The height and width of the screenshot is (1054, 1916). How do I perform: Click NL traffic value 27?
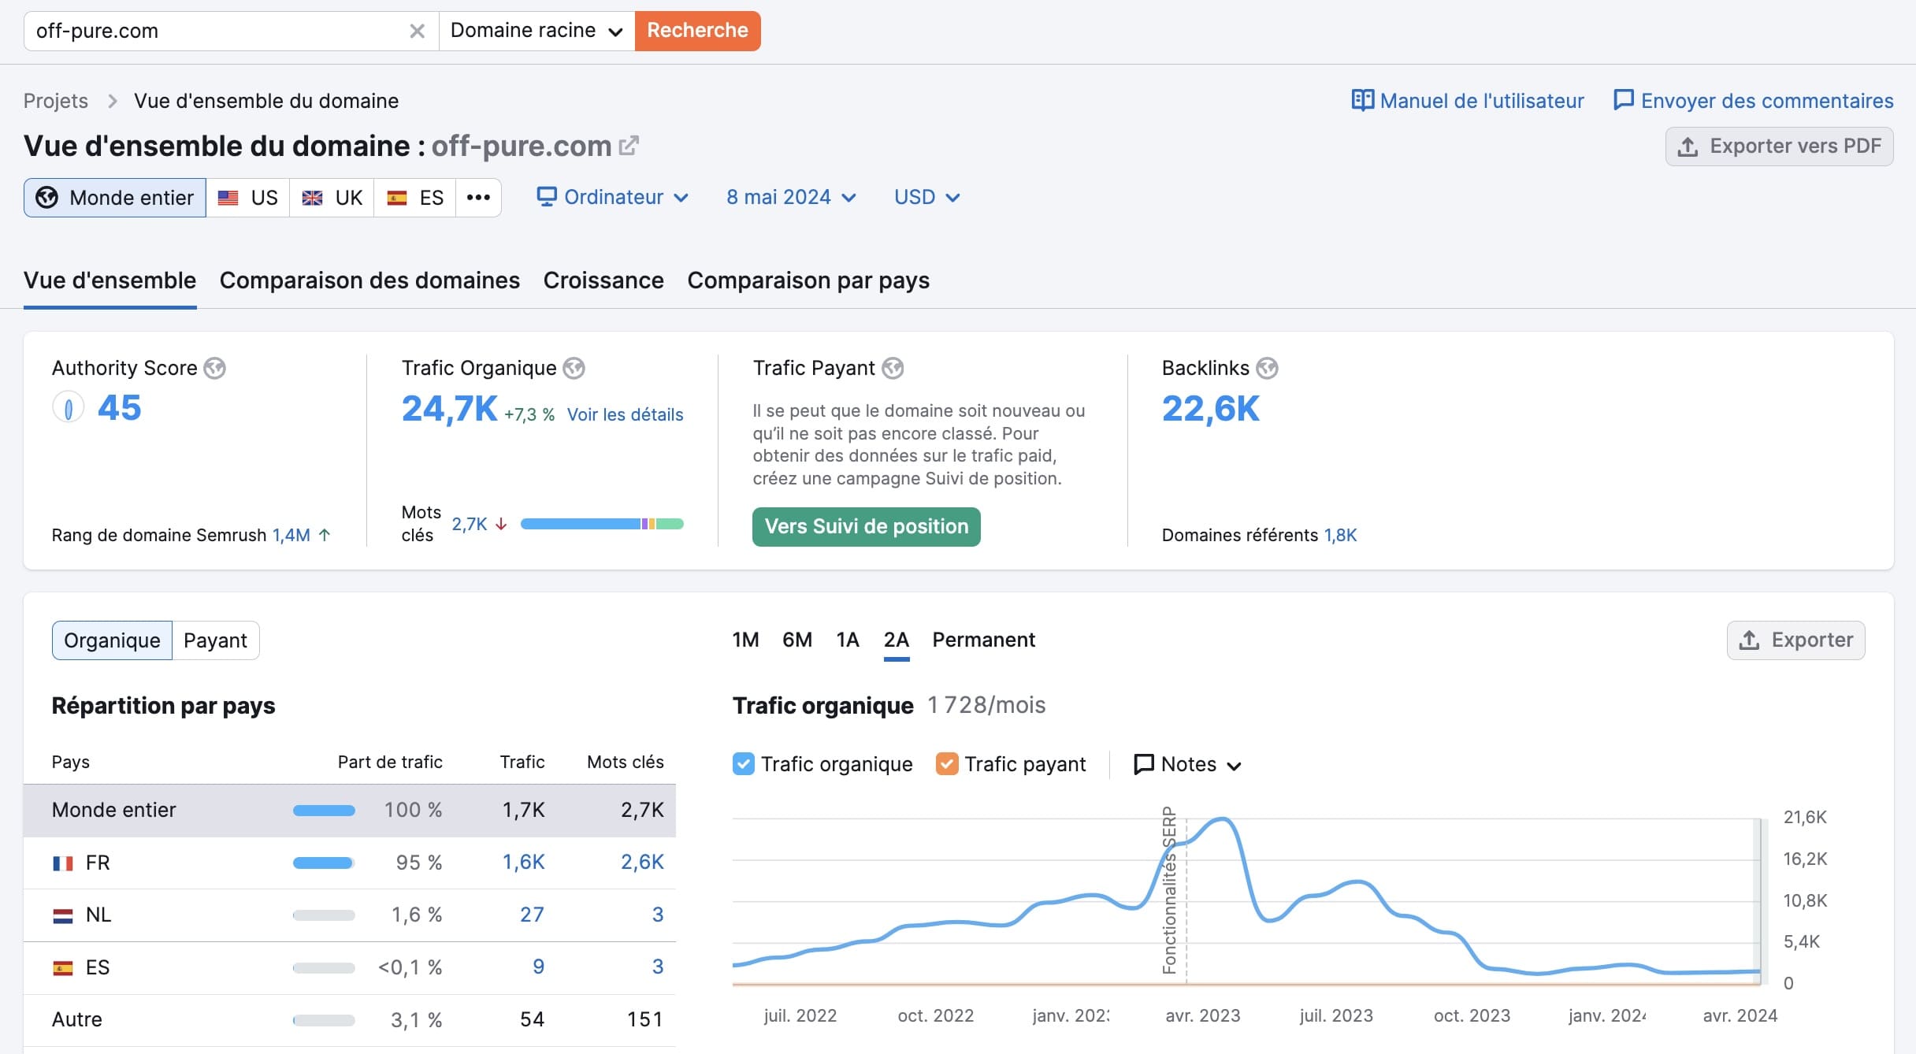[x=532, y=915]
